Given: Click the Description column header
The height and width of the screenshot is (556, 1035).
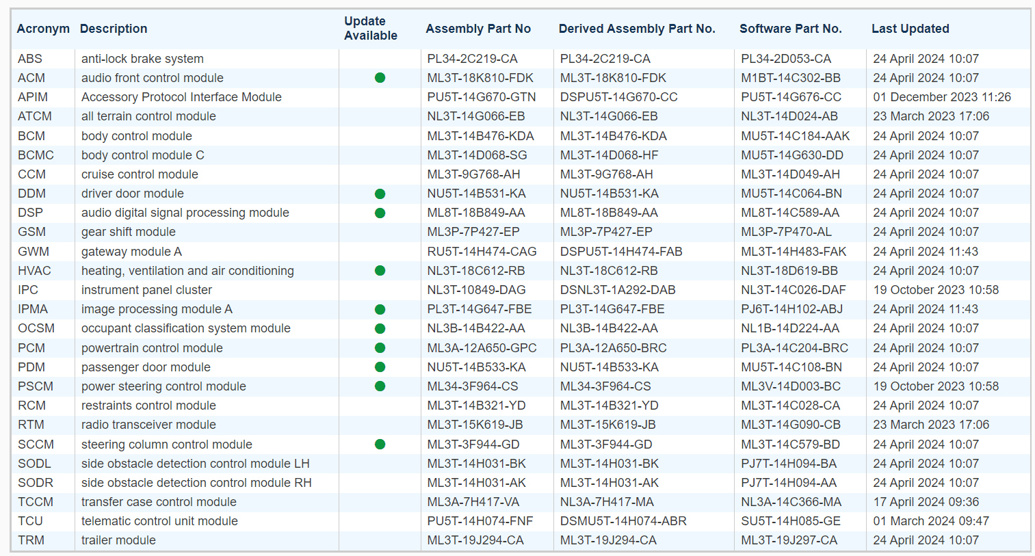Looking at the screenshot, I should click(x=114, y=29).
